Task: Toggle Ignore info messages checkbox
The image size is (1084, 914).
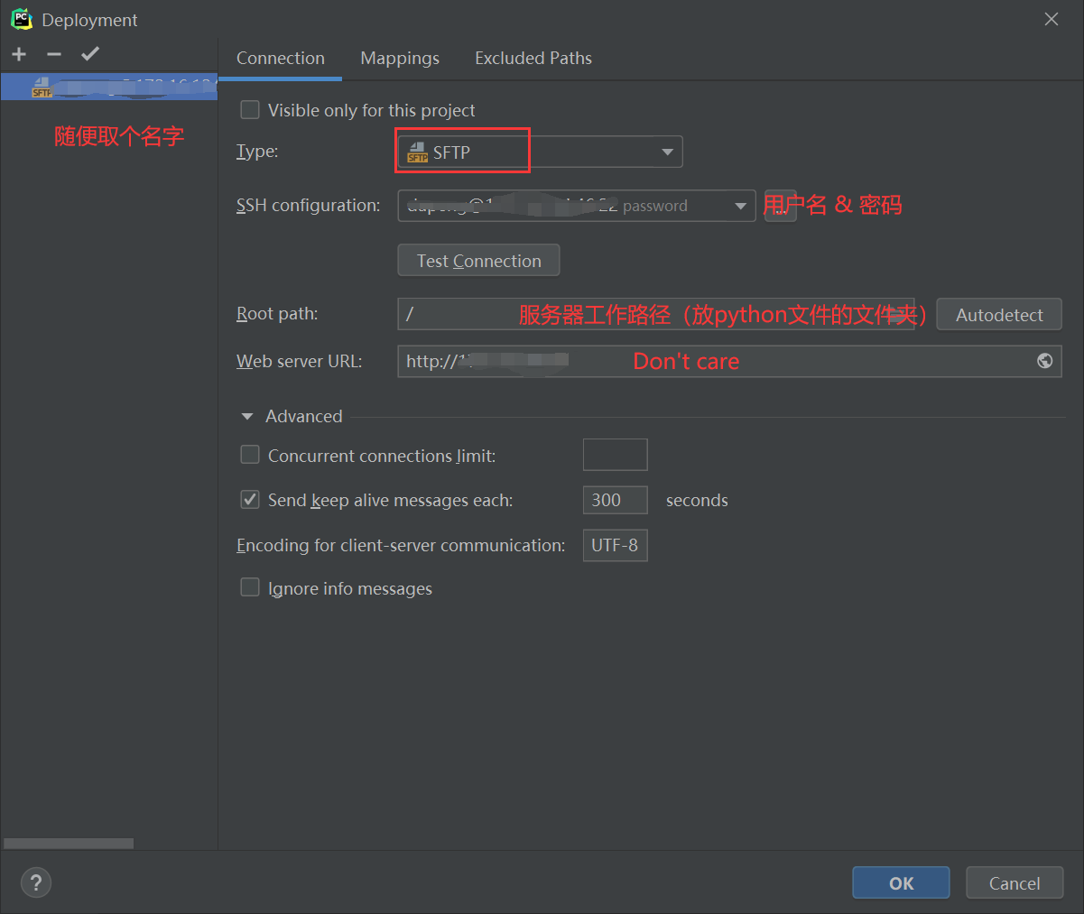Action: point(250,587)
